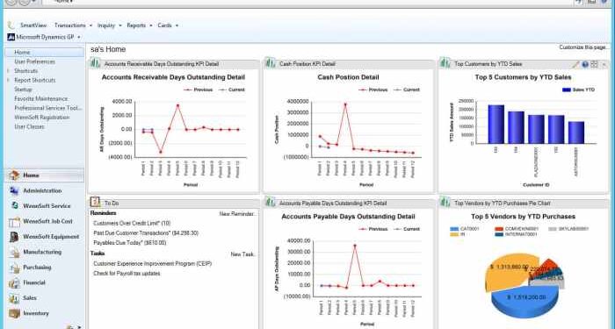
Task: Maximize the Top Customers by YTD Sales panel
Action: pos(594,64)
